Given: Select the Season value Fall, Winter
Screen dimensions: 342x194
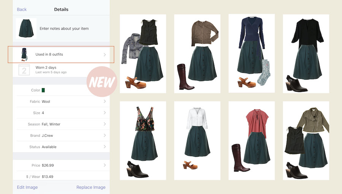Looking at the screenshot, I should (51, 124).
